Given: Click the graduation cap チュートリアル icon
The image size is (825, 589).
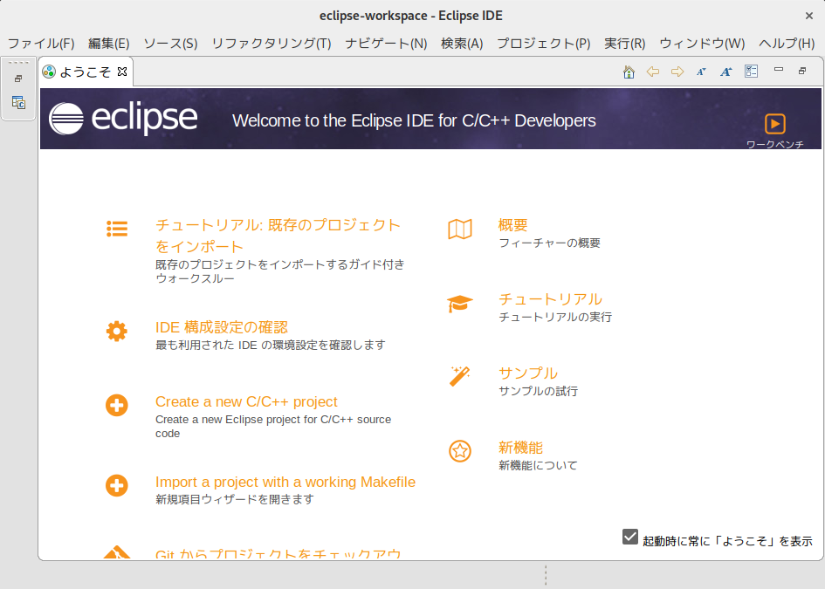Looking at the screenshot, I should pyautogui.click(x=460, y=304).
